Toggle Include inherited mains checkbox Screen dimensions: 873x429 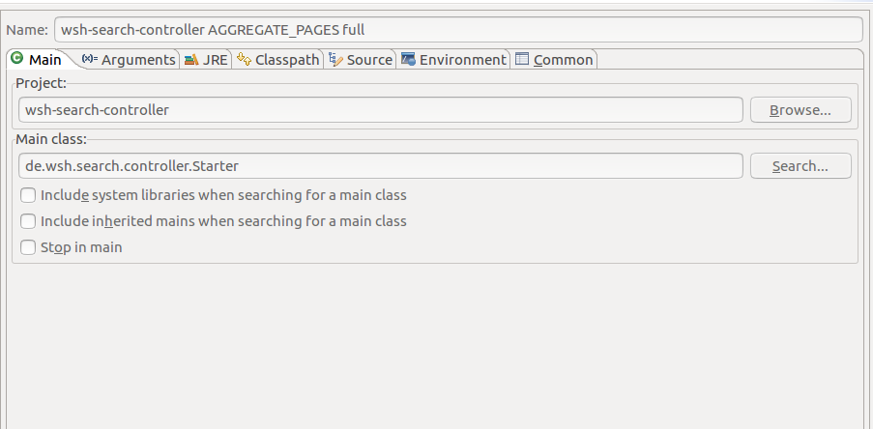pos(28,221)
